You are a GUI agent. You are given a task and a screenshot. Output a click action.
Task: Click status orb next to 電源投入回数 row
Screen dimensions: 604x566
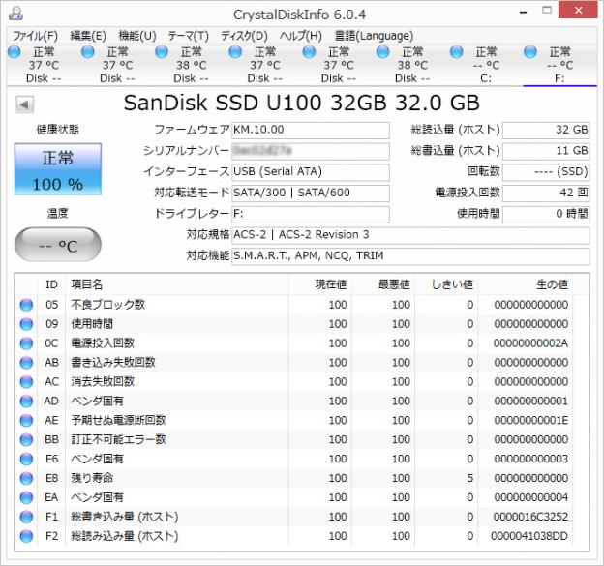click(x=26, y=343)
